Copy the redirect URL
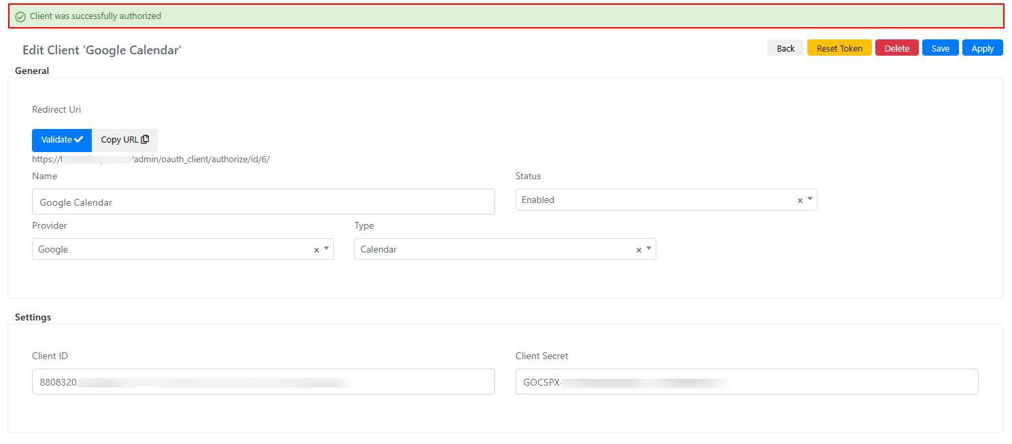Image resolution: width=1012 pixels, height=444 pixels. [x=124, y=140]
